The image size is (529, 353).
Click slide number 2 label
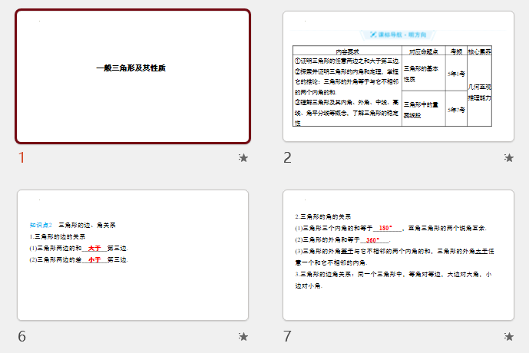(x=288, y=158)
